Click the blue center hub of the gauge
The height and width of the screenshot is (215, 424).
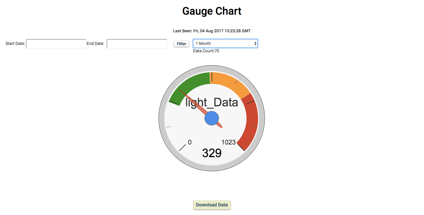pos(212,118)
